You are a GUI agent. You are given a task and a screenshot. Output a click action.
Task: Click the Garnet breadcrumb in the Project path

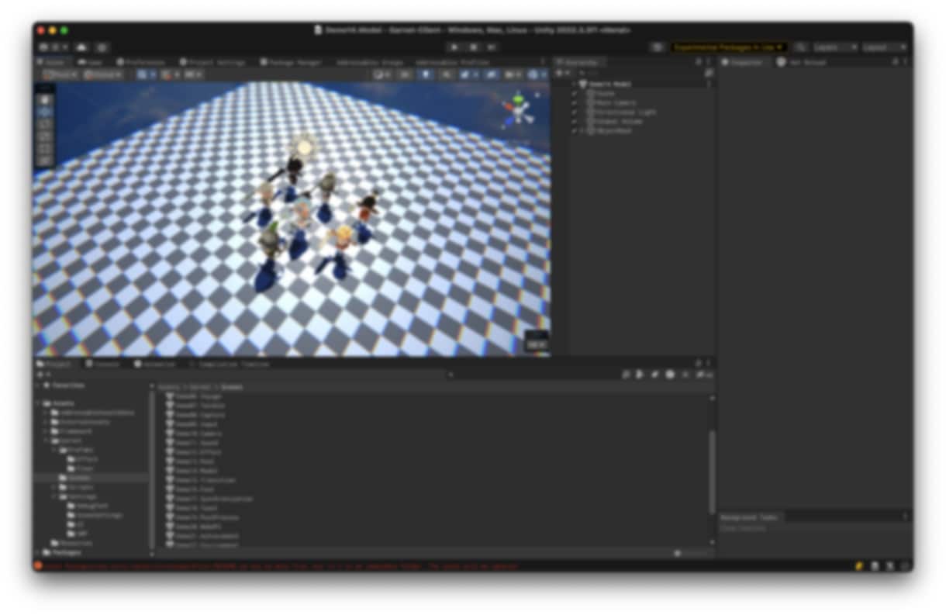tap(200, 386)
